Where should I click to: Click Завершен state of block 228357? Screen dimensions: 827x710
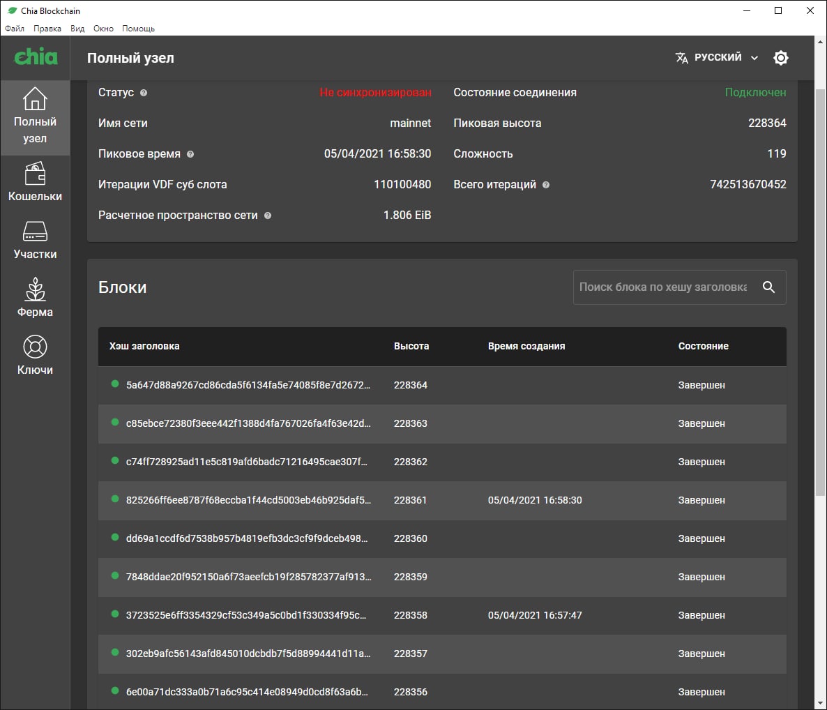click(701, 654)
